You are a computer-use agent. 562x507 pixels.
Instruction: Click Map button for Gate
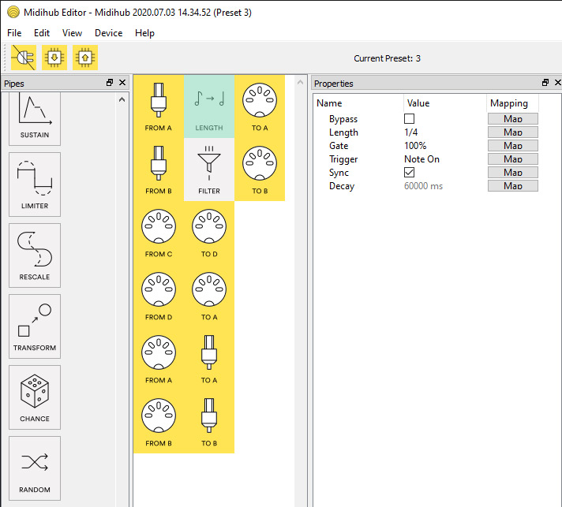click(512, 146)
